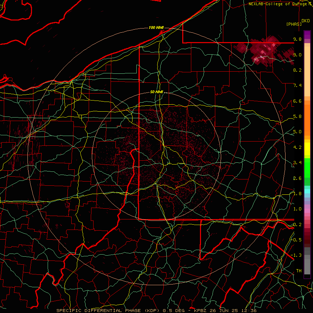Screen dimensions: 313x313
Task: Click the 5.8 value on the color scale
Action: tap(297, 117)
